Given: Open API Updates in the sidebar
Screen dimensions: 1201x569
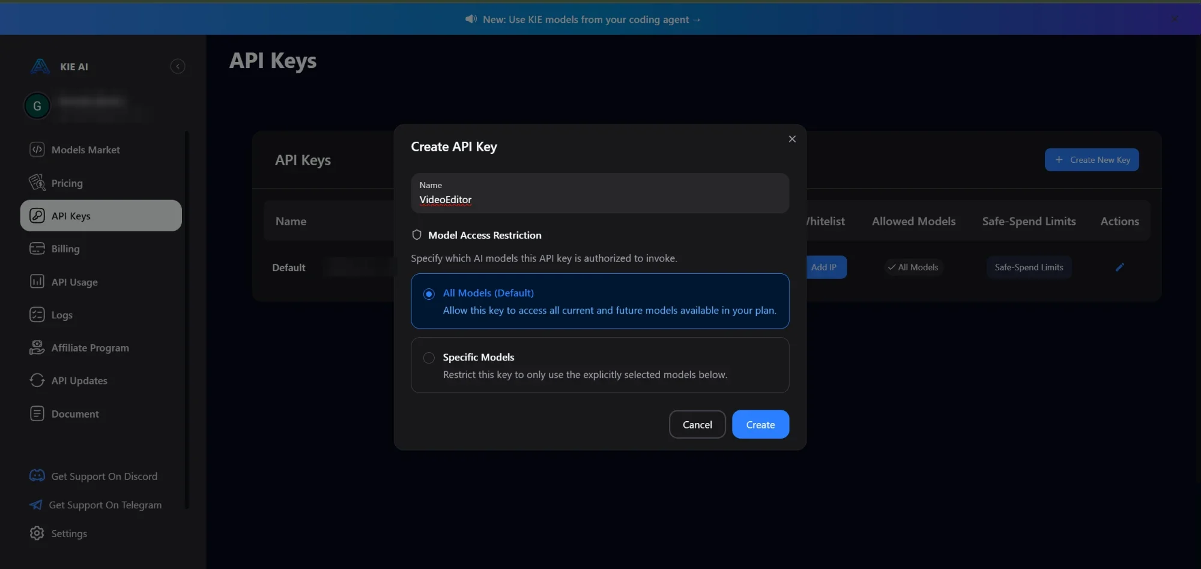Looking at the screenshot, I should coord(79,380).
